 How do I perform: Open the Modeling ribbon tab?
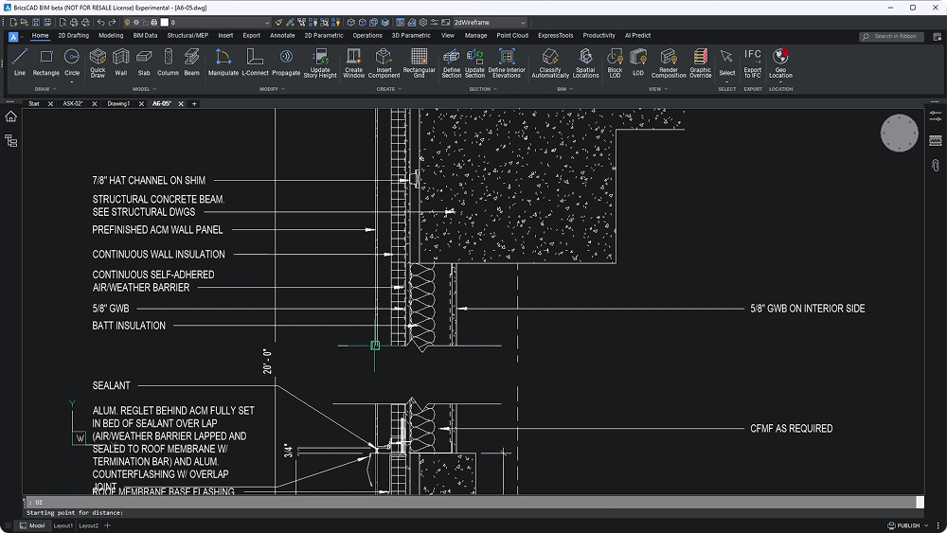tap(111, 36)
